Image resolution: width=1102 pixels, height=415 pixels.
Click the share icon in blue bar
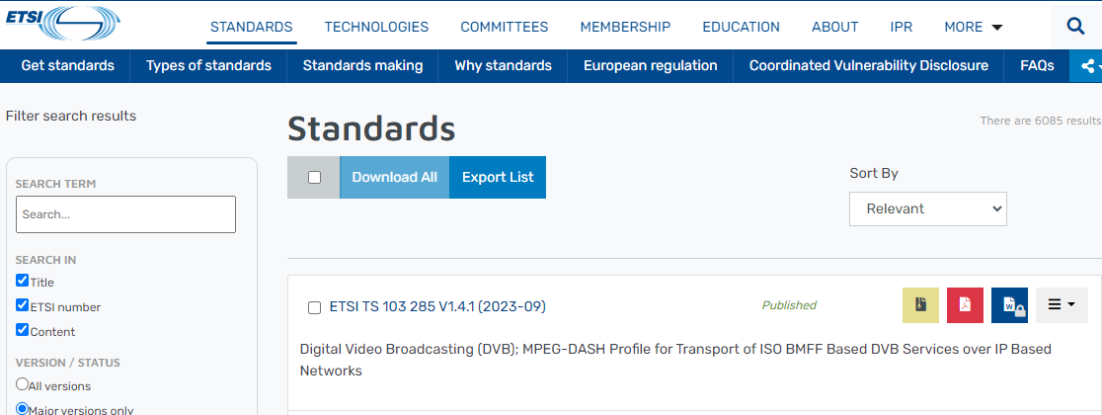click(1087, 66)
